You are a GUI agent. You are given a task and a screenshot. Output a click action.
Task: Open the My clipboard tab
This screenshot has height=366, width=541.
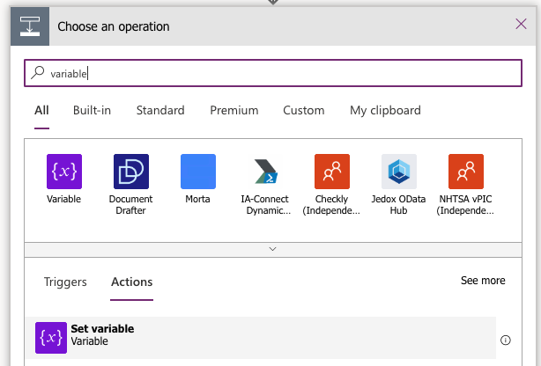coord(385,111)
